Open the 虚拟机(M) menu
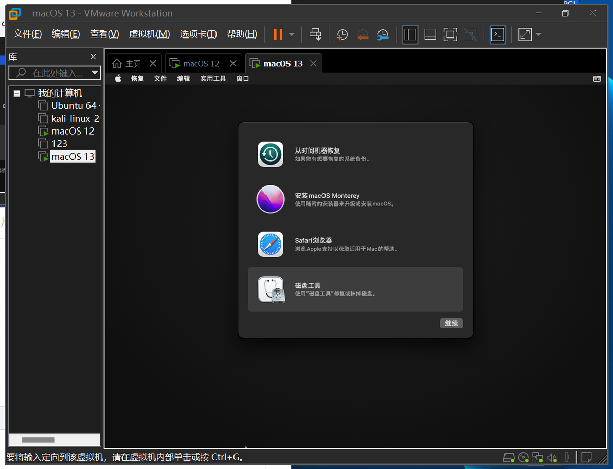 tap(149, 34)
